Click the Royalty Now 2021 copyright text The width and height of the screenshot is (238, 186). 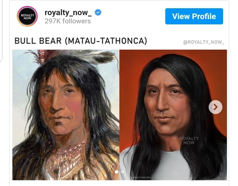tap(140, 177)
